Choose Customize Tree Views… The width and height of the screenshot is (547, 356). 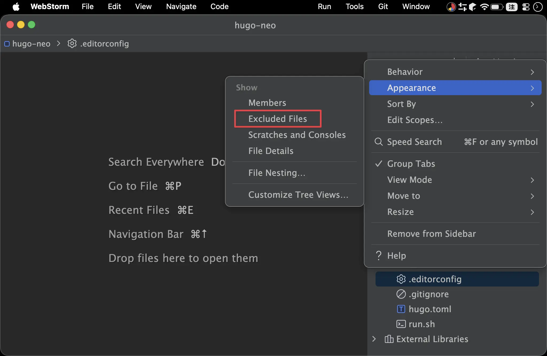295,195
